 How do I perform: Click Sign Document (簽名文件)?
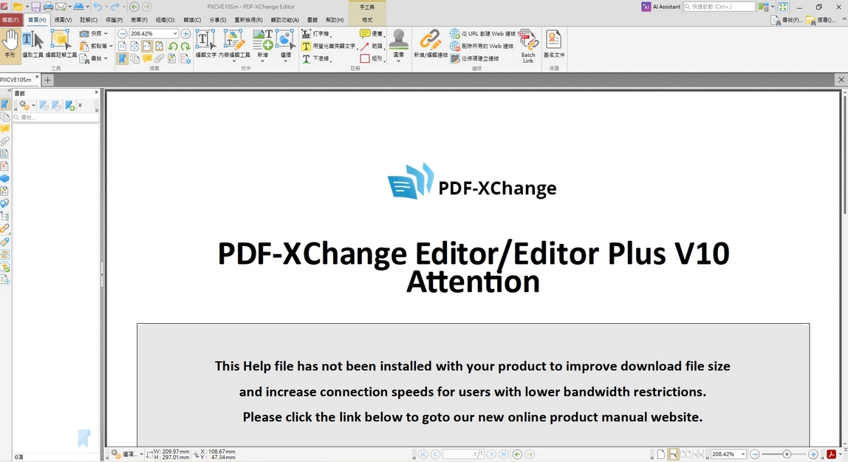coord(554,44)
